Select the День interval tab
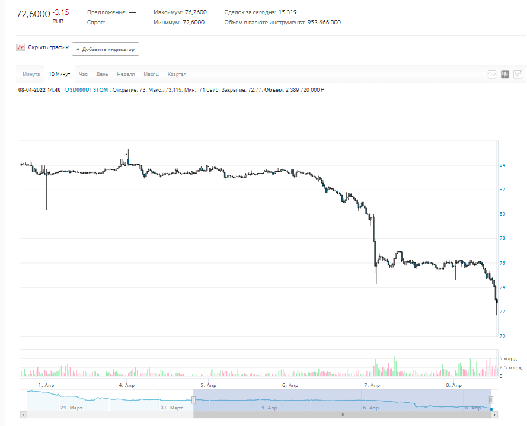The image size is (527, 426). tap(102, 74)
